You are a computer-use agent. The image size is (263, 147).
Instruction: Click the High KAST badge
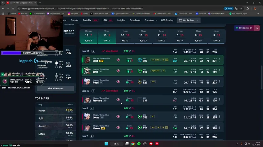coord(155,71)
